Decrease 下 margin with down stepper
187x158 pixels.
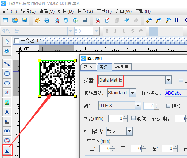pyautogui.click(x=144, y=150)
